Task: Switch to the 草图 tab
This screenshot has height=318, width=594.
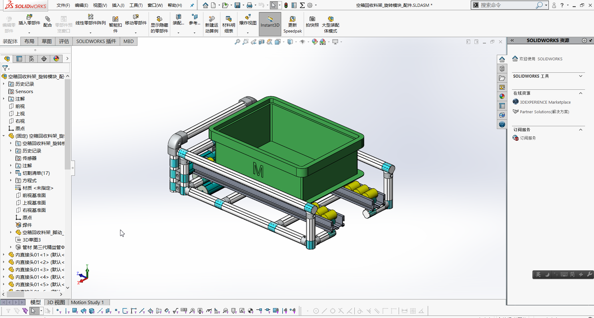Action: 47,41
